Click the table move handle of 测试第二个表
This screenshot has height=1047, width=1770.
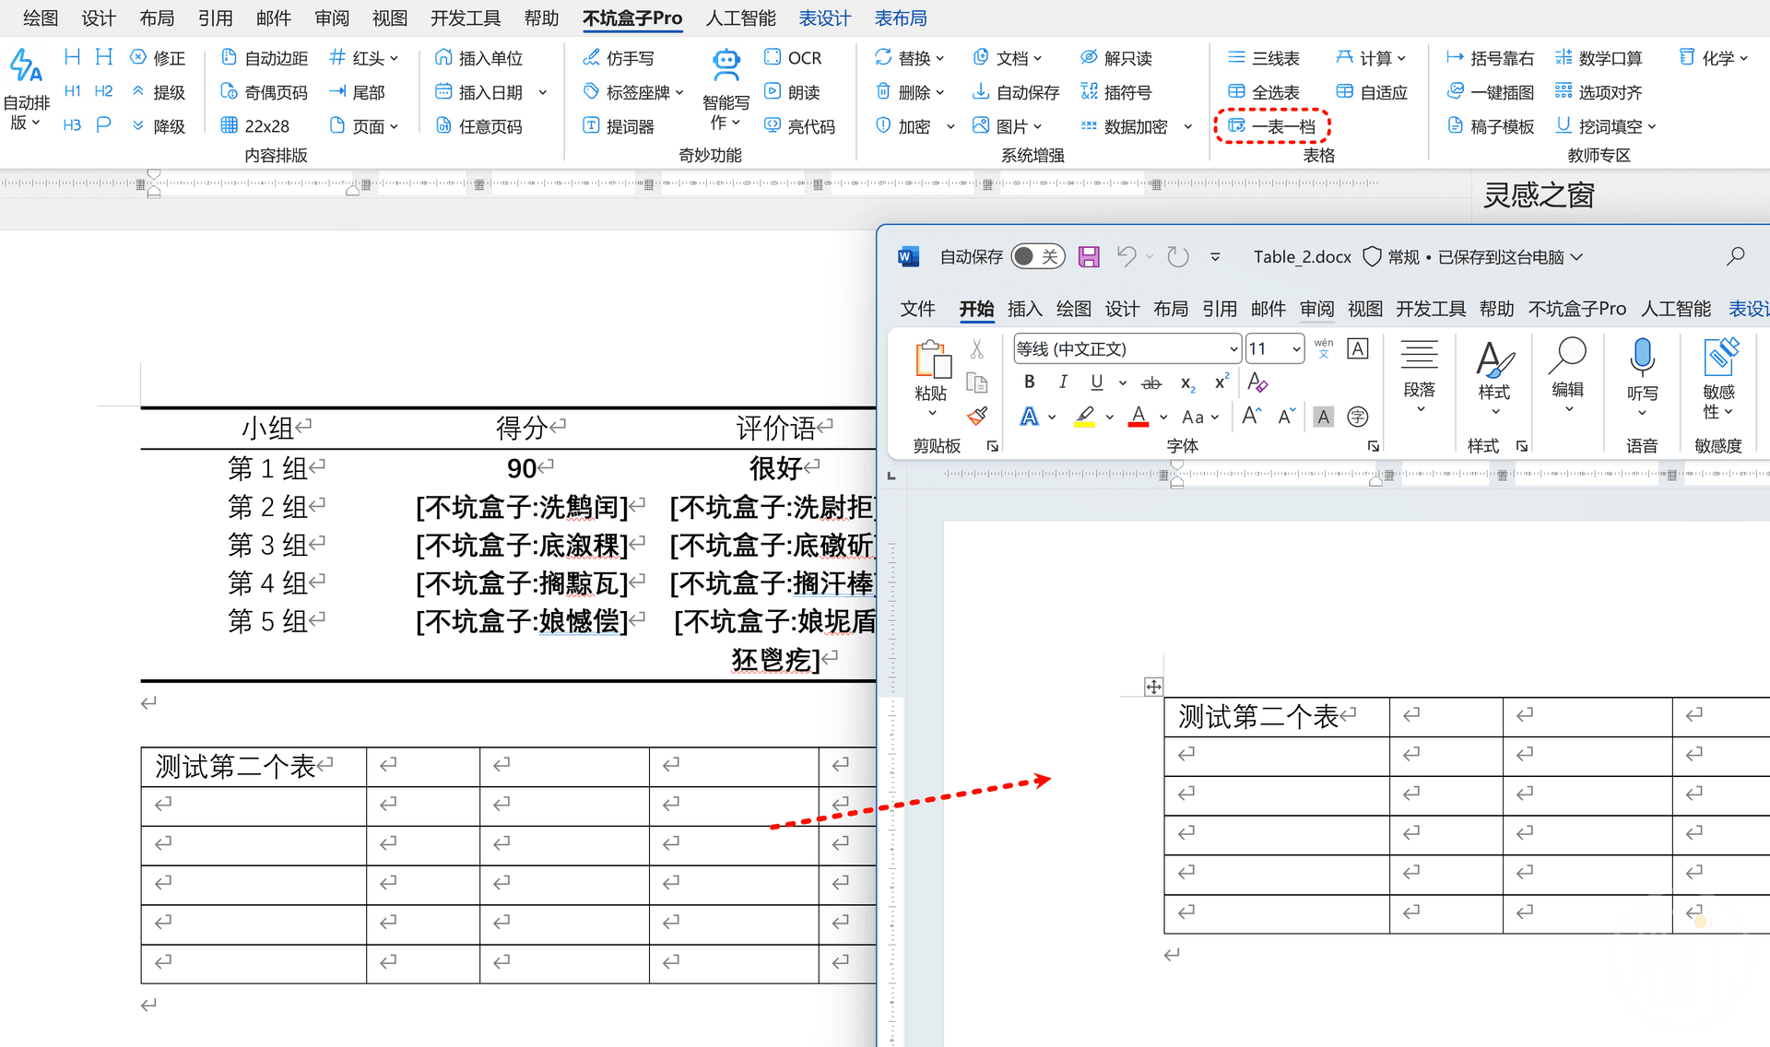(x=1153, y=687)
